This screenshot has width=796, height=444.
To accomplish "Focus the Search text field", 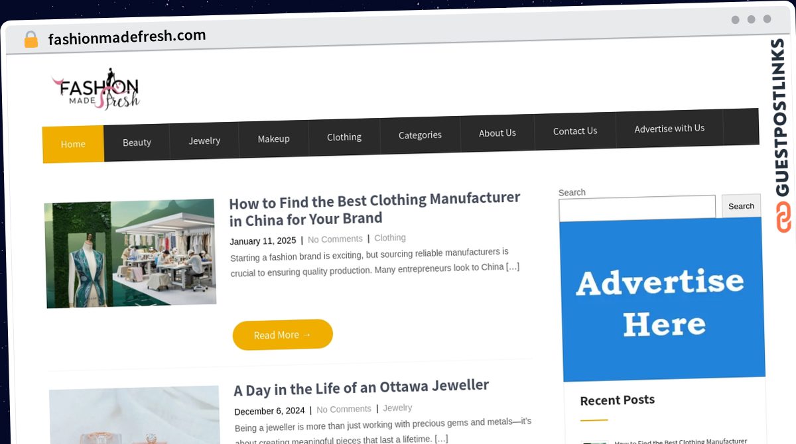I will point(637,207).
